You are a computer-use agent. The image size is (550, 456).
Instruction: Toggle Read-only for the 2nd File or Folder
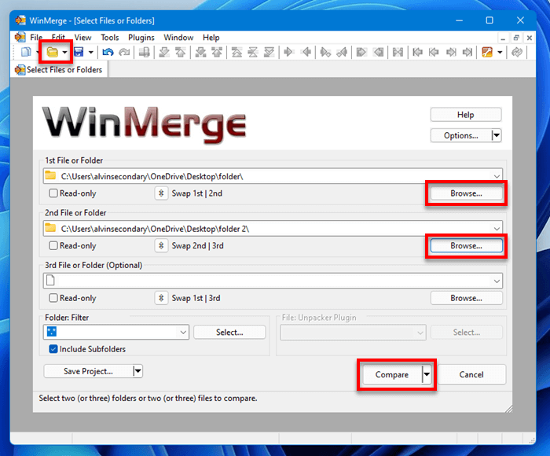click(x=53, y=246)
